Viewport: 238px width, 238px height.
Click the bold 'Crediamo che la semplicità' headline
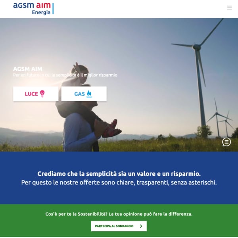coord(119,174)
